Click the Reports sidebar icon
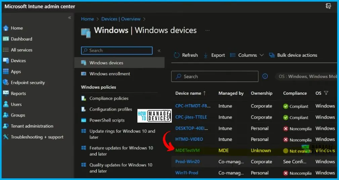Image resolution: width=339 pixels, height=180 pixels. (6, 93)
